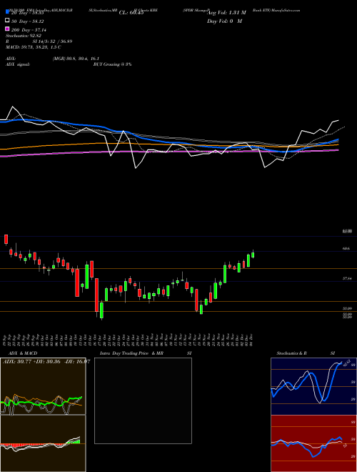The image size is (357, 472).
Task: Click the BUY Growing @ 3% signal text
Action: 112,64
